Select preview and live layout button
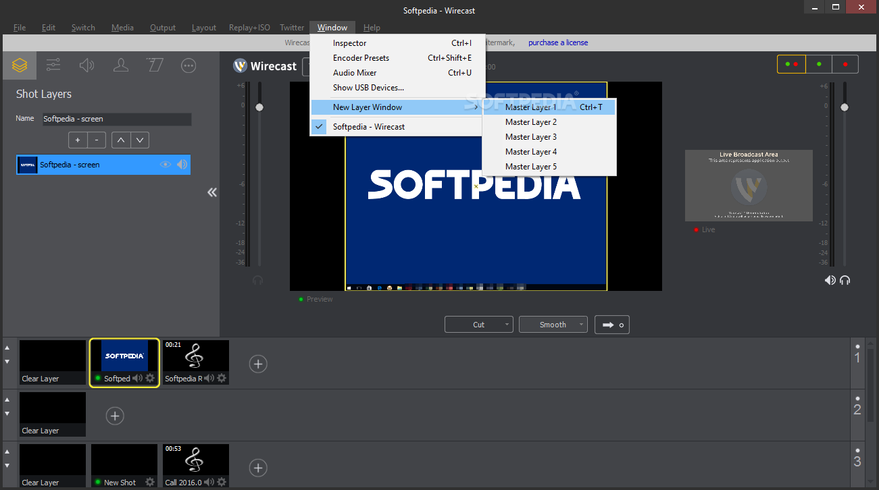 click(791, 64)
